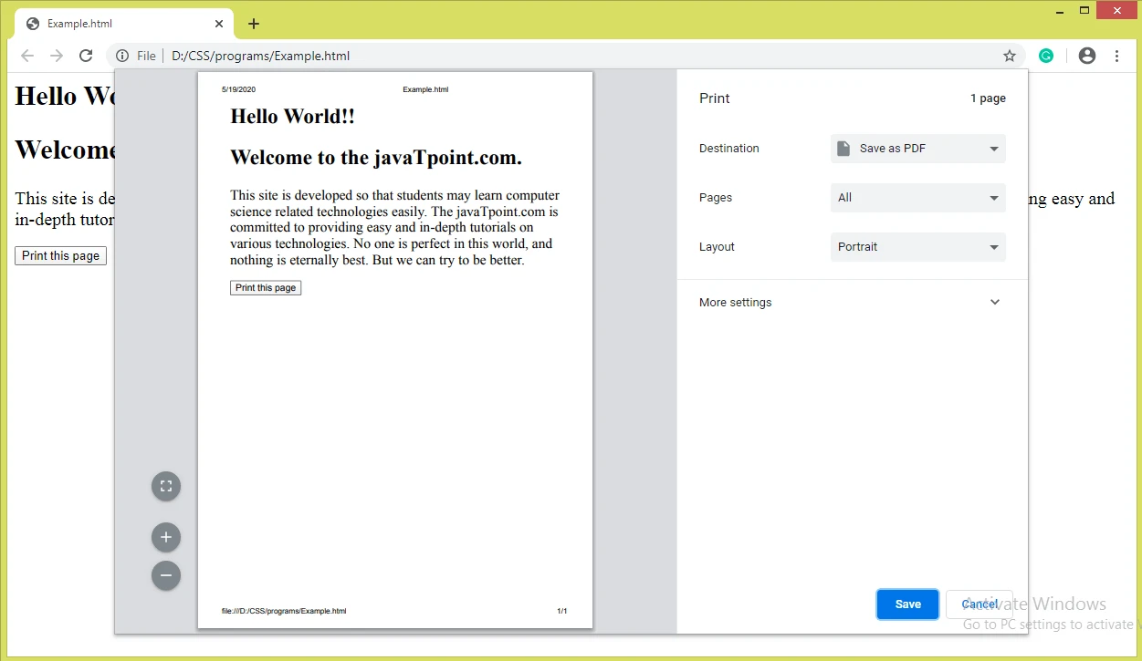1142x661 pixels.
Task: Open the Chrome profile avatar icon
Action: point(1086,56)
